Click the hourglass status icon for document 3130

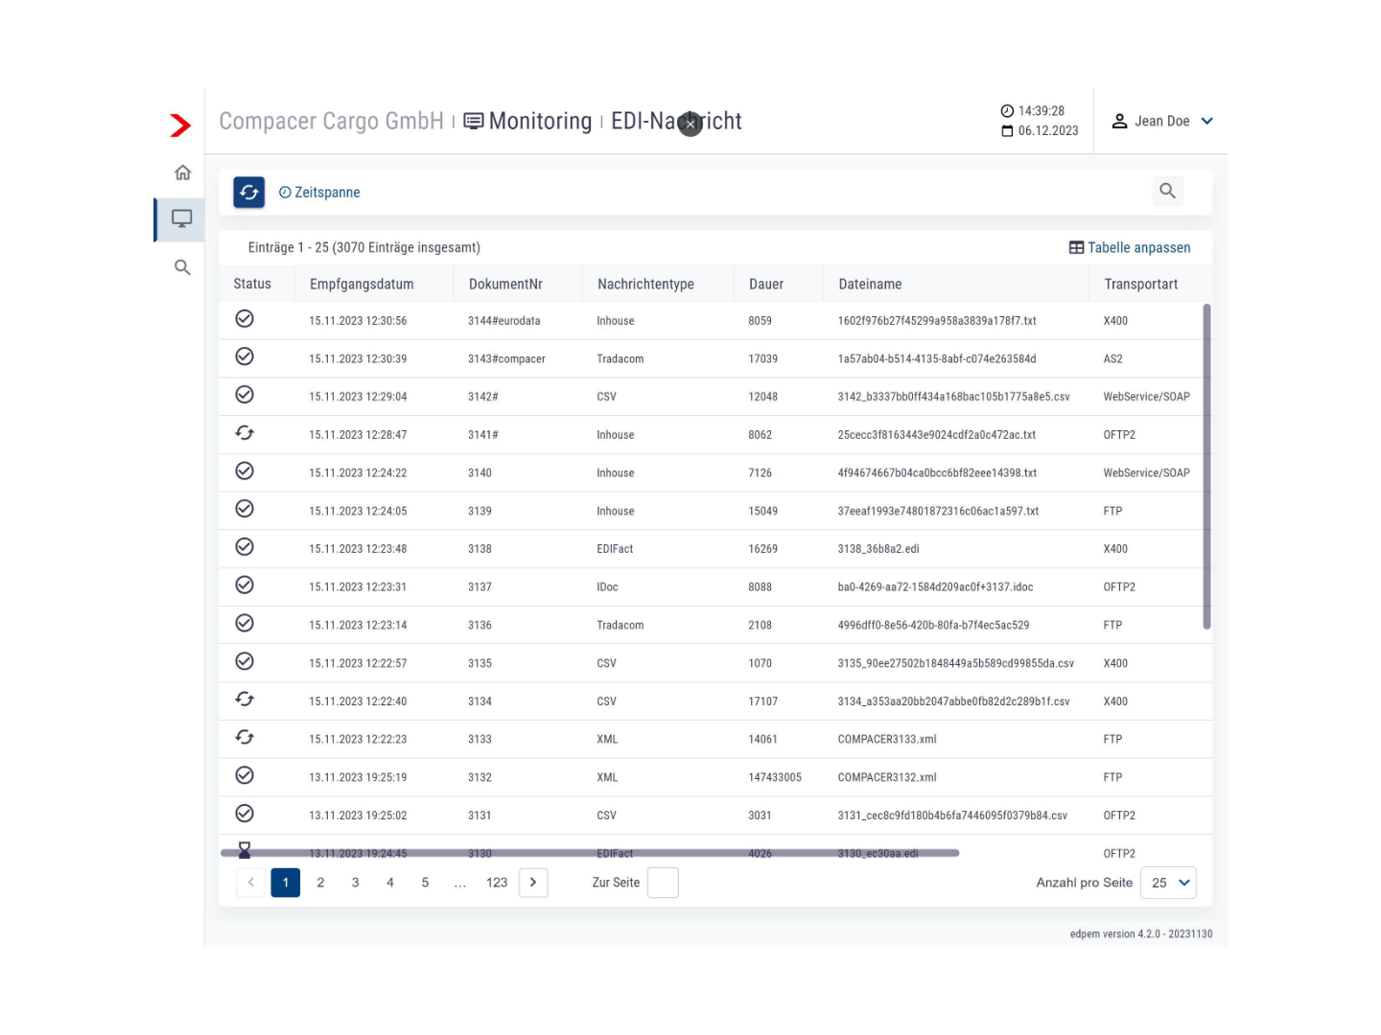point(245,847)
